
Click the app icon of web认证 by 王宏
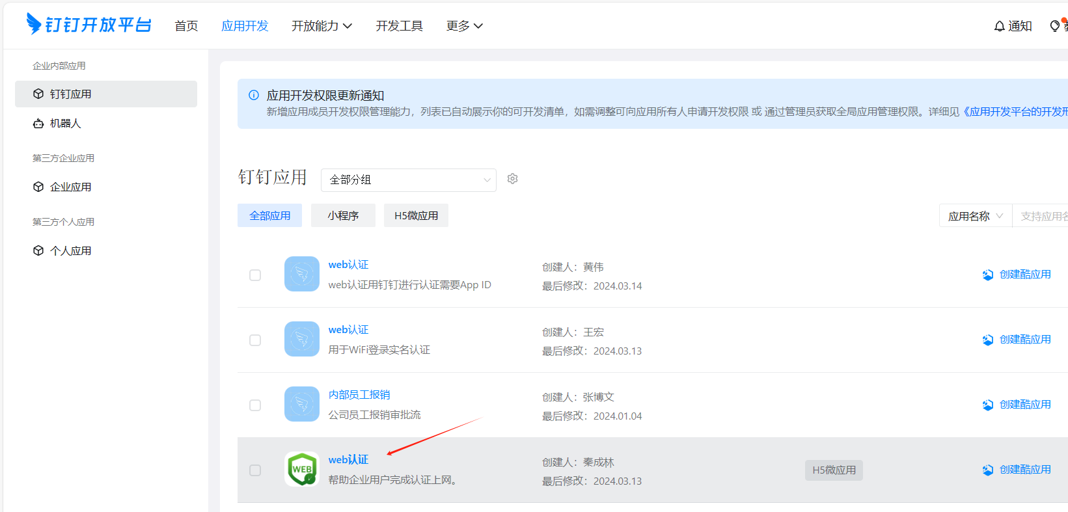click(x=302, y=339)
